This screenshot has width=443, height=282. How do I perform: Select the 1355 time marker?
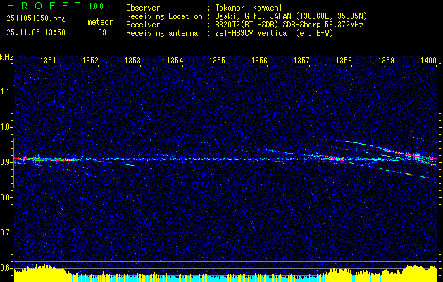[x=217, y=61]
